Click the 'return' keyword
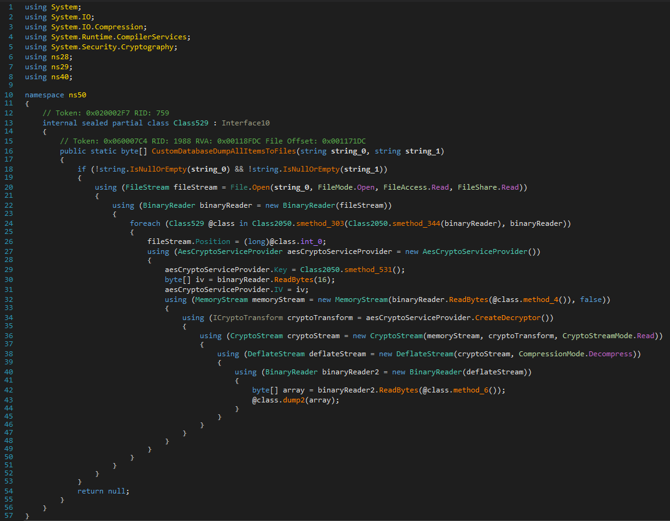 tap(90, 491)
